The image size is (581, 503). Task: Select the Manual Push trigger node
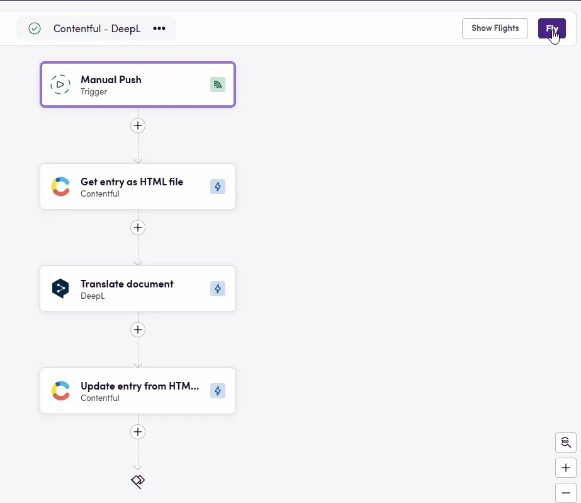pos(137,84)
